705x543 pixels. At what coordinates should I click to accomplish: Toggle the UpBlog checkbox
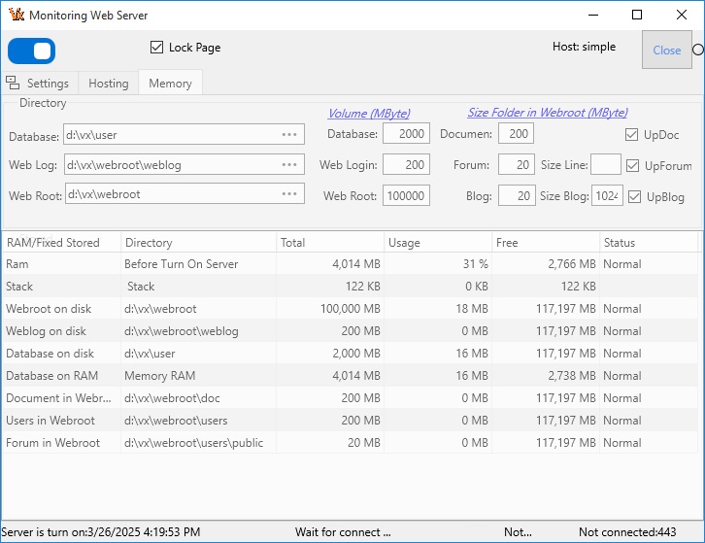(x=635, y=197)
